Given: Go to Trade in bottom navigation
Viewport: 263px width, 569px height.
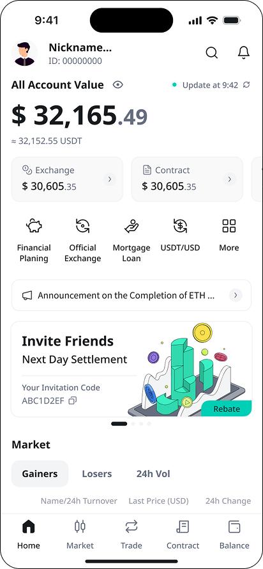Looking at the screenshot, I should tap(131, 534).
